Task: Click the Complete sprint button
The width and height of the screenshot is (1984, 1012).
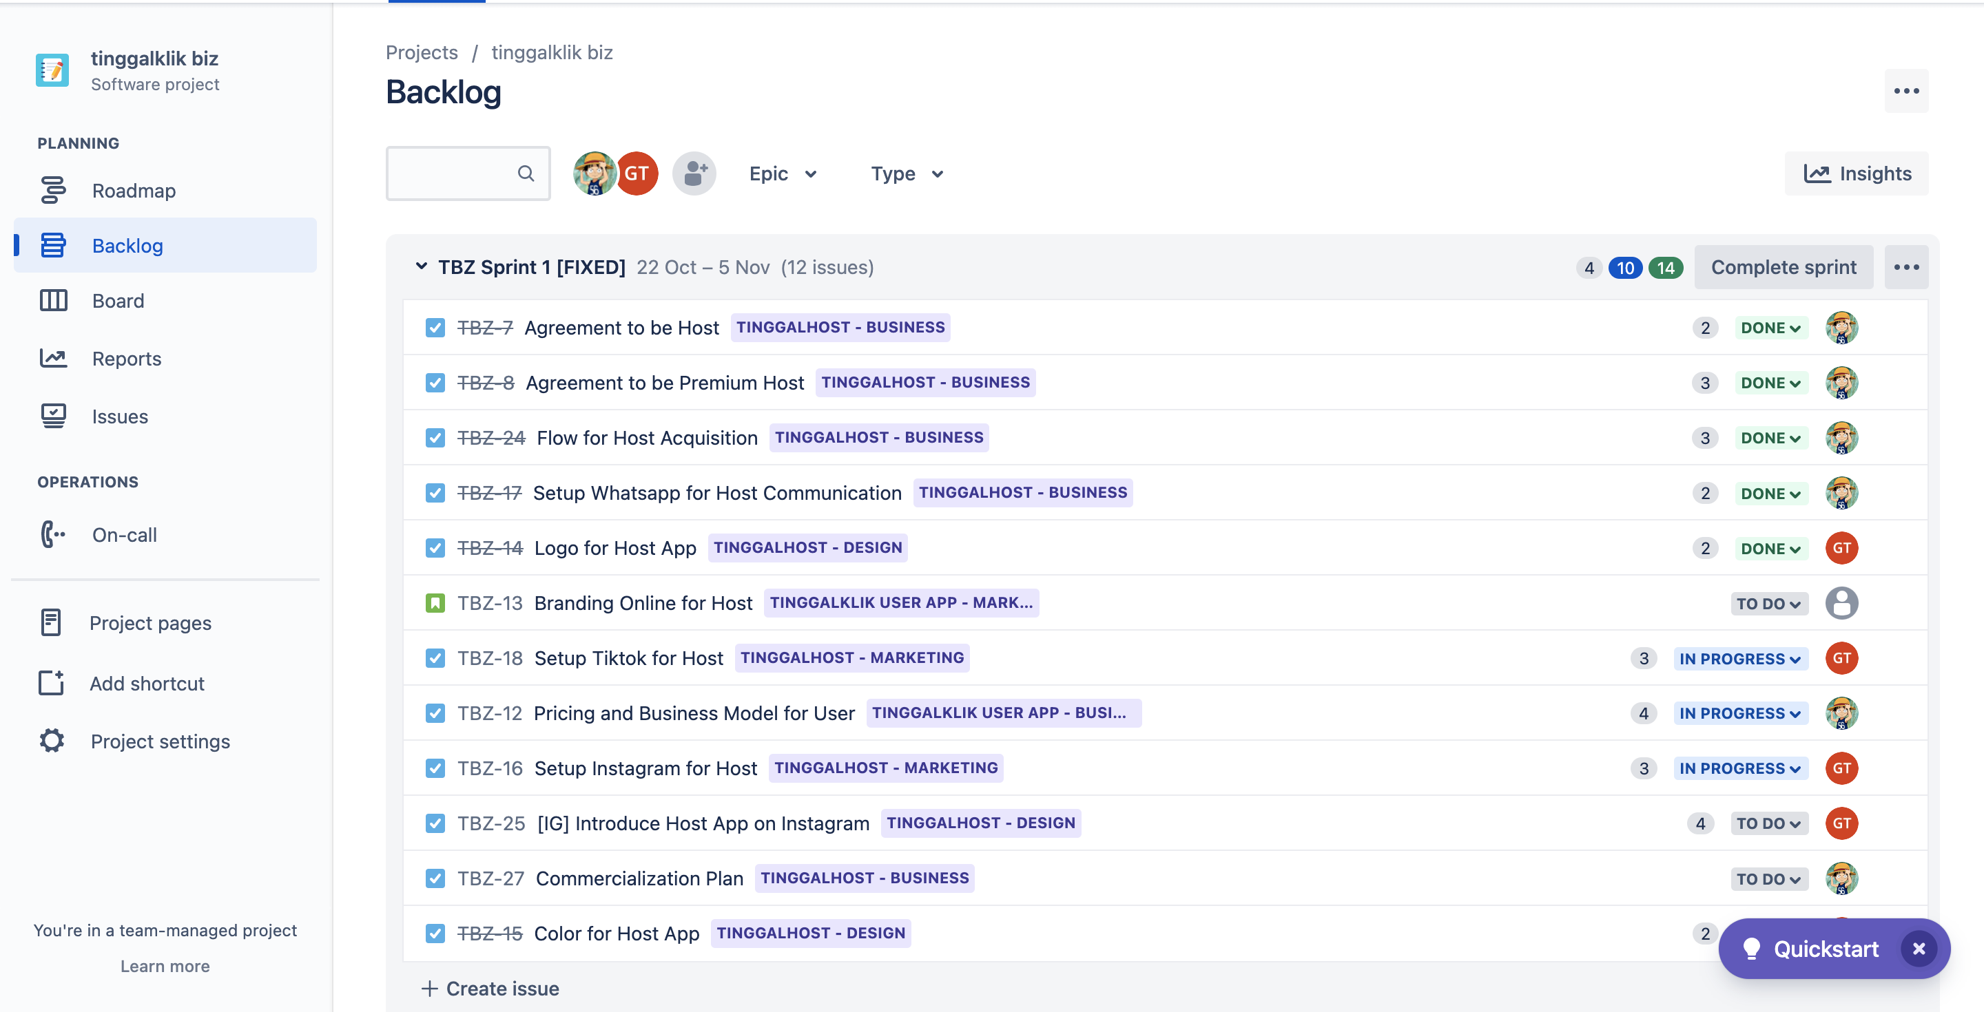Action: click(x=1783, y=267)
